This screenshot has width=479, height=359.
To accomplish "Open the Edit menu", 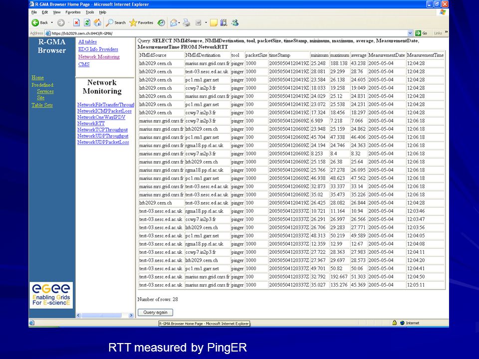I will [45, 12].
